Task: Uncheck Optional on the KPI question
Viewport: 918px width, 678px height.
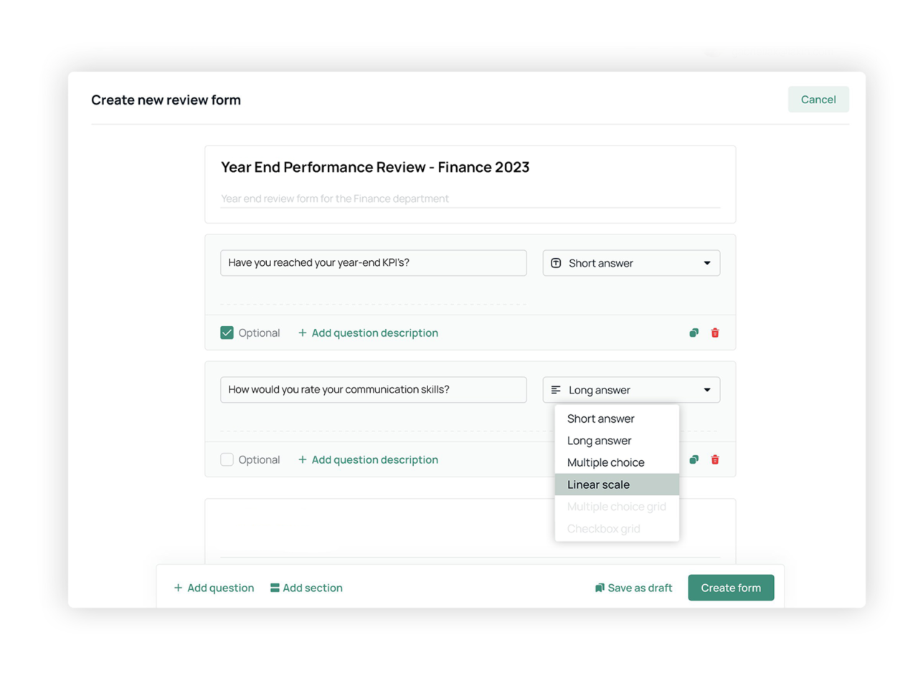Action: (x=227, y=333)
